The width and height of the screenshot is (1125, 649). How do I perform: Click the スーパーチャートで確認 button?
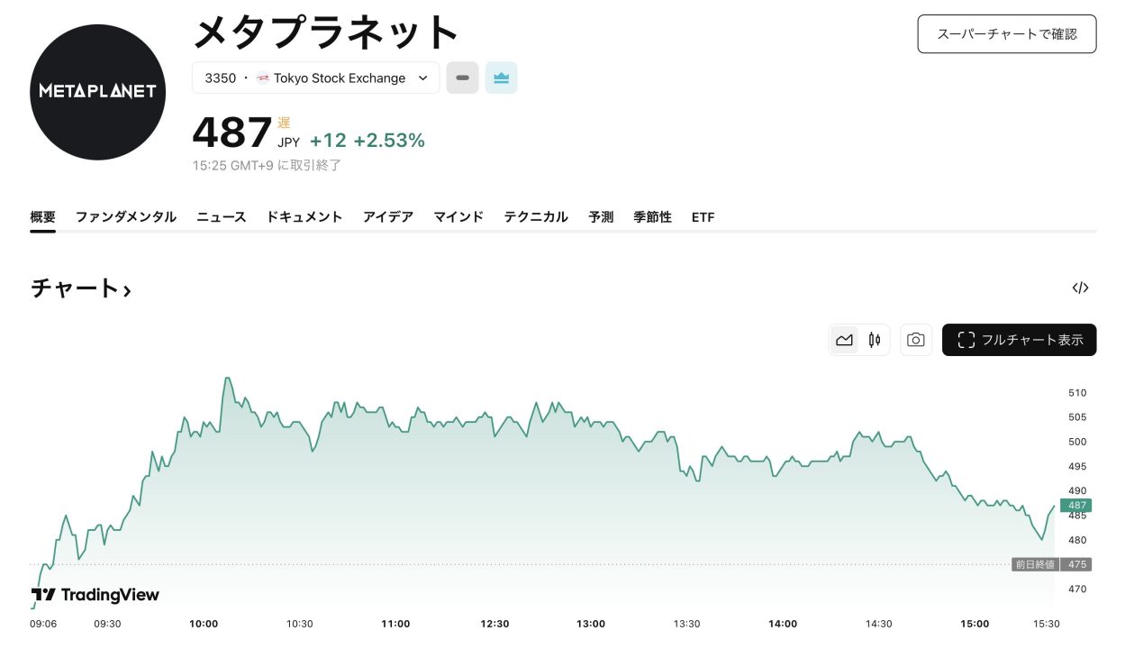pyautogui.click(x=1006, y=34)
